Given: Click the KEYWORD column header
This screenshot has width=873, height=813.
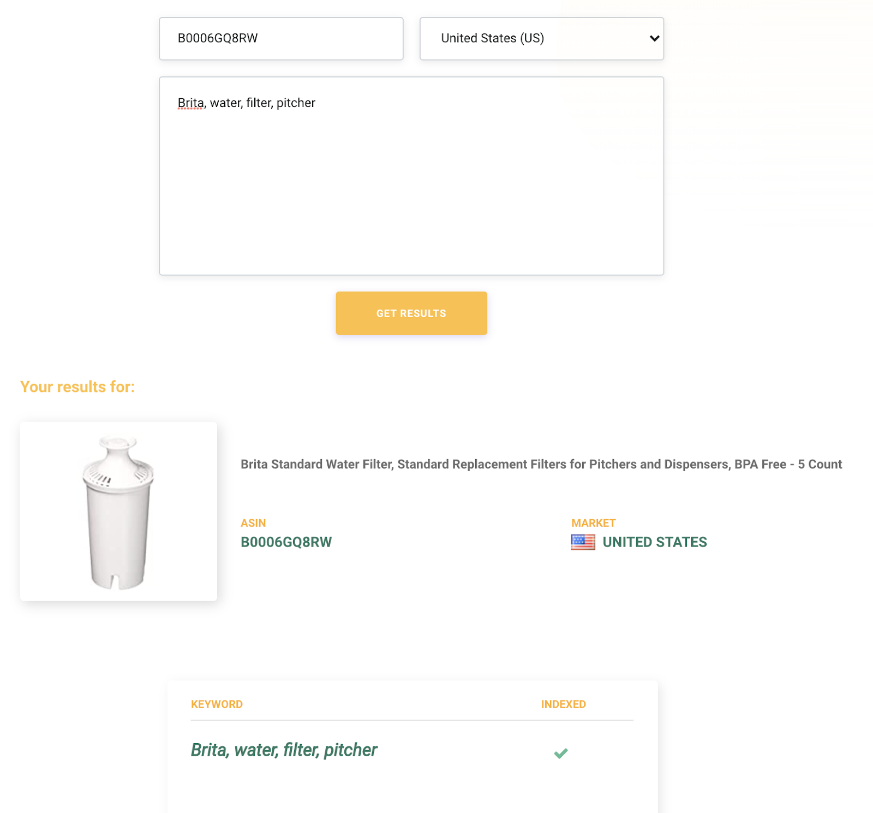Looking at the screenshot, I should 217,704.
